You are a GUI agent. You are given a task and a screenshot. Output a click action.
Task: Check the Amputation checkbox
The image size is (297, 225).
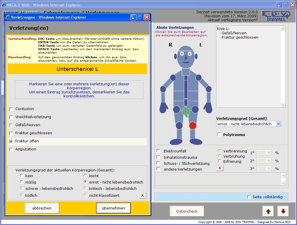tap(11, 150)
